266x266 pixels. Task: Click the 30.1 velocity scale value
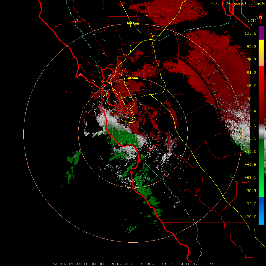[252, 99]
